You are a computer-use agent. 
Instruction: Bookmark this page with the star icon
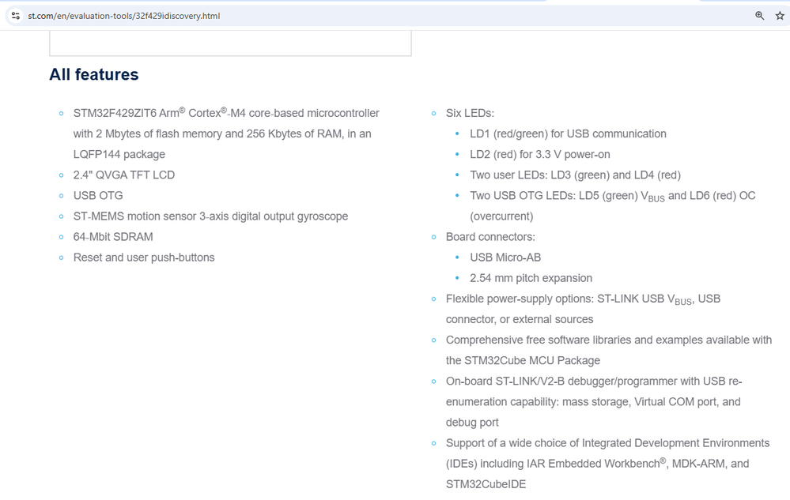[780, 16]
